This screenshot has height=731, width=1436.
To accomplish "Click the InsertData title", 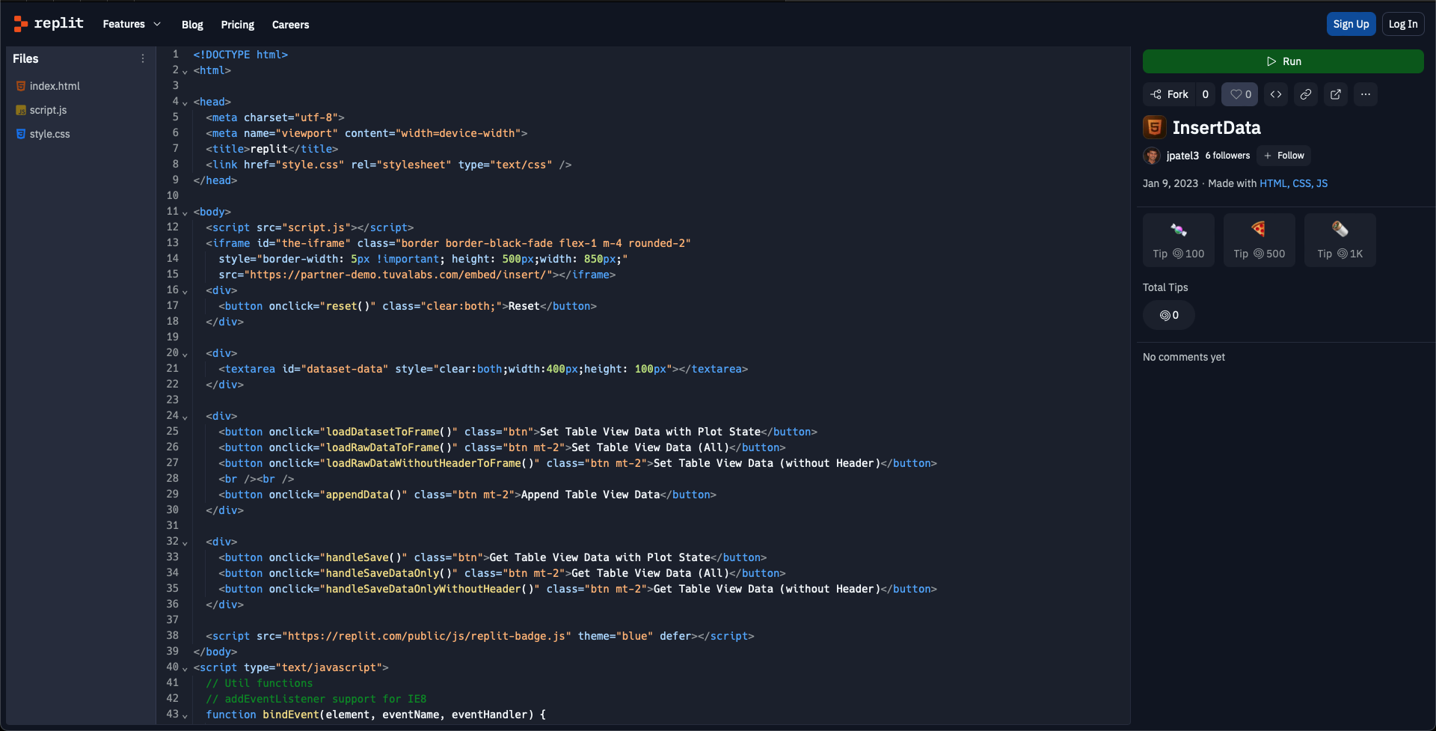I will point(1217,128).
